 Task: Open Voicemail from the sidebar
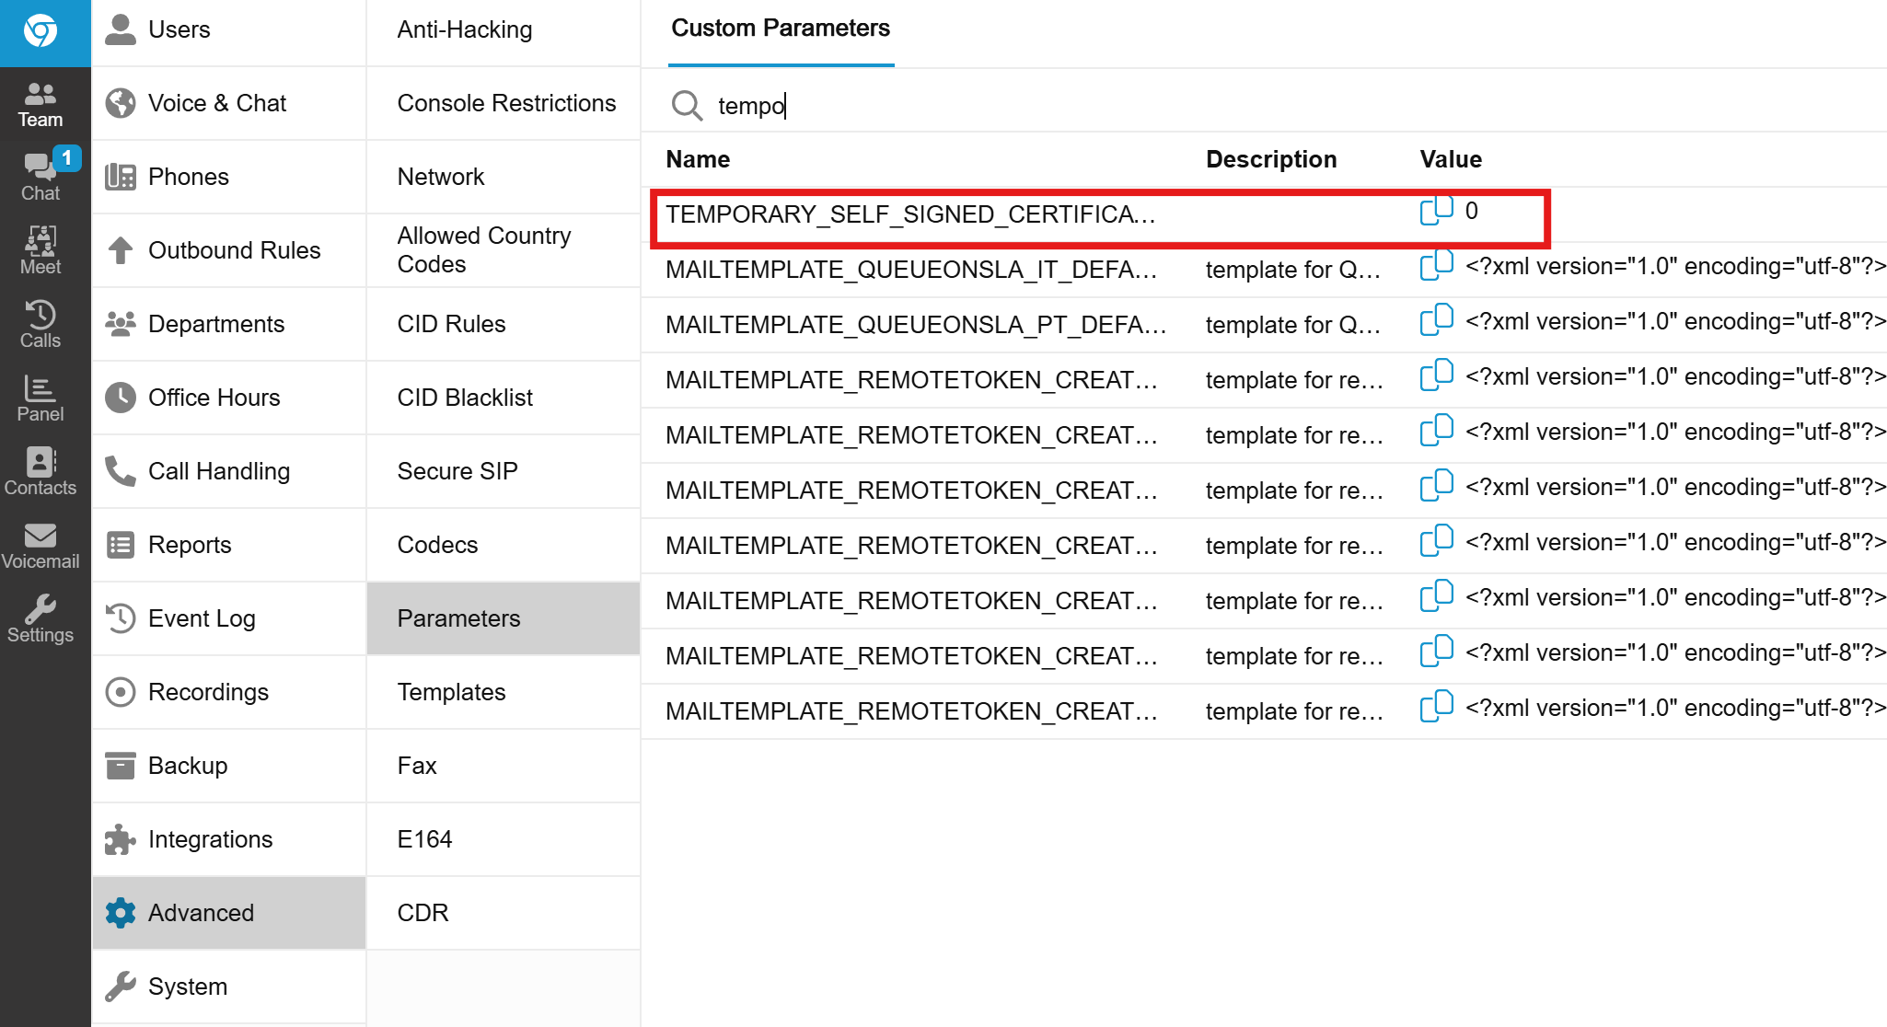[41, 546]
